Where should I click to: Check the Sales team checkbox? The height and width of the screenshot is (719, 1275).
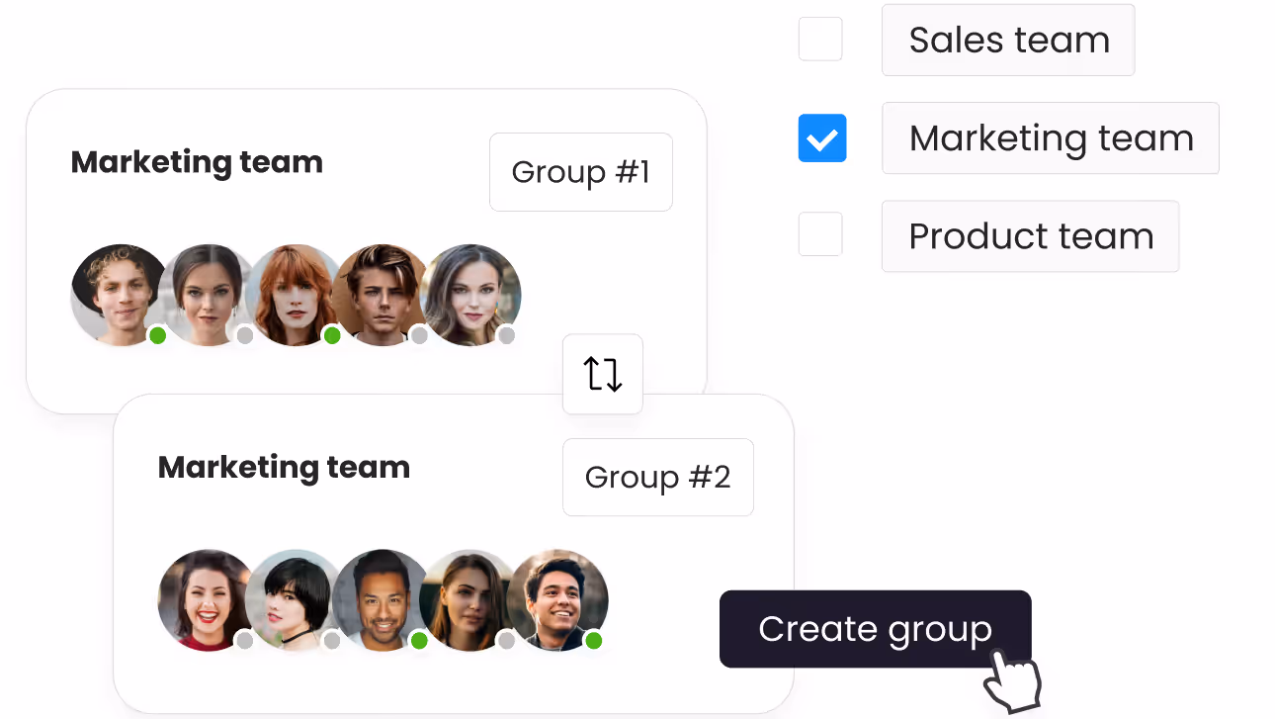click(x=820, y=40)
